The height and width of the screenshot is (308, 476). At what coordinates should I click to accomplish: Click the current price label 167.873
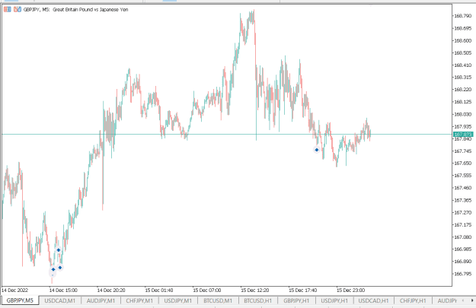coord(463,135)
